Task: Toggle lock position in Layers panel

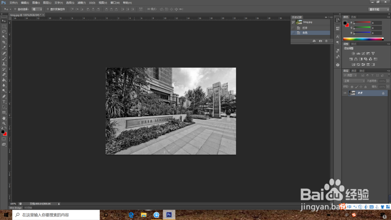Action: [361, 87]
